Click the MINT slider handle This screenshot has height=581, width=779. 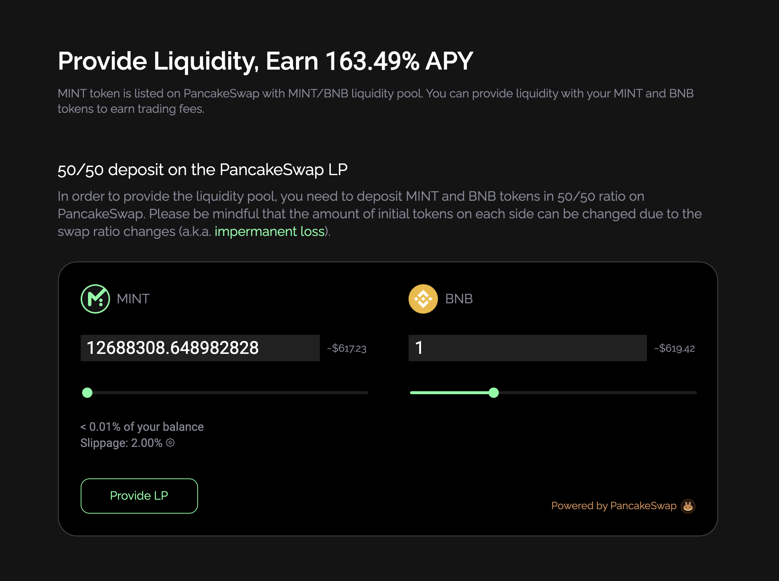[x=87, y=393]
